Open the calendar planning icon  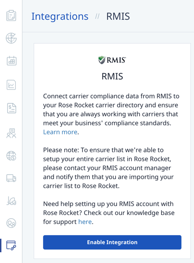point(12,60)
